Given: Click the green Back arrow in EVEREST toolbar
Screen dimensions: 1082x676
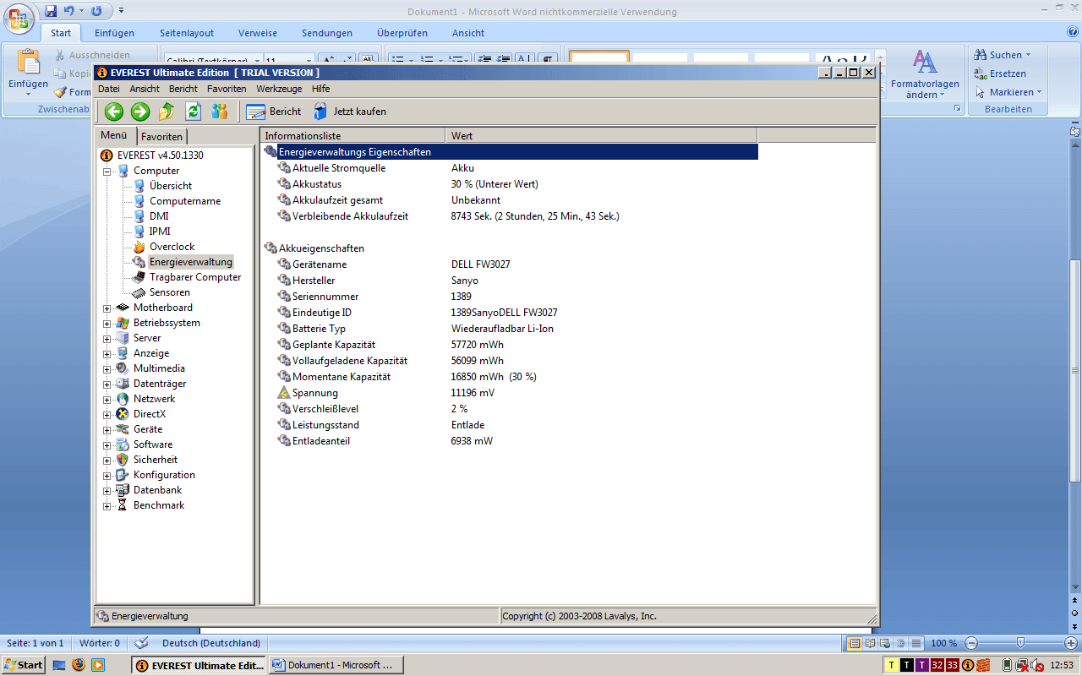Looking at the screenshot, I should 114,112.
